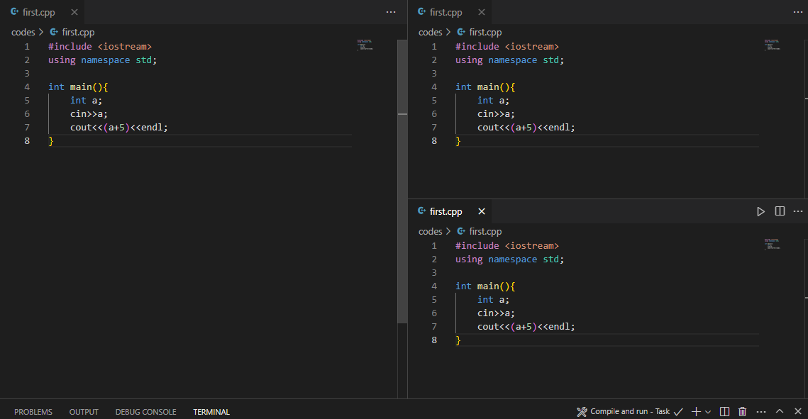
Task: Click the minimap in left editor
Action: tap(365, 45)
